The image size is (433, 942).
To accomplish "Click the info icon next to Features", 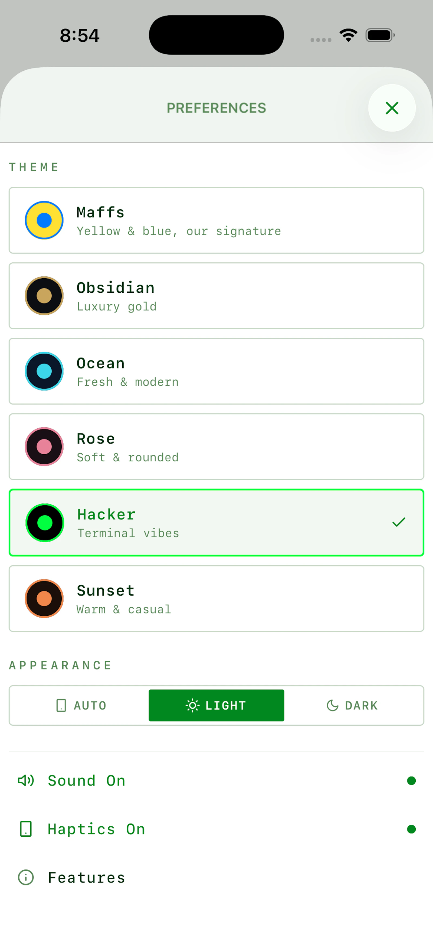I will pos(26,877).
